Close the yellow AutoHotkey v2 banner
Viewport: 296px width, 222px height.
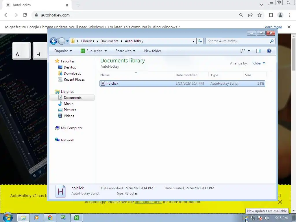(x=280, y=202)
